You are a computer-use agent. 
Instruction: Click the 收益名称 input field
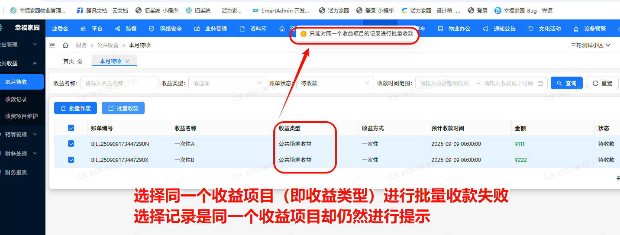point(119,83)
